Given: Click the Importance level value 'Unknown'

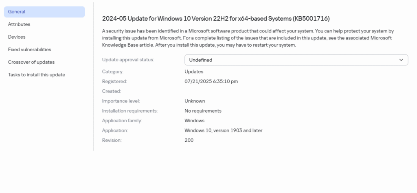Looking at the screenshot, I should coord(195,101).
